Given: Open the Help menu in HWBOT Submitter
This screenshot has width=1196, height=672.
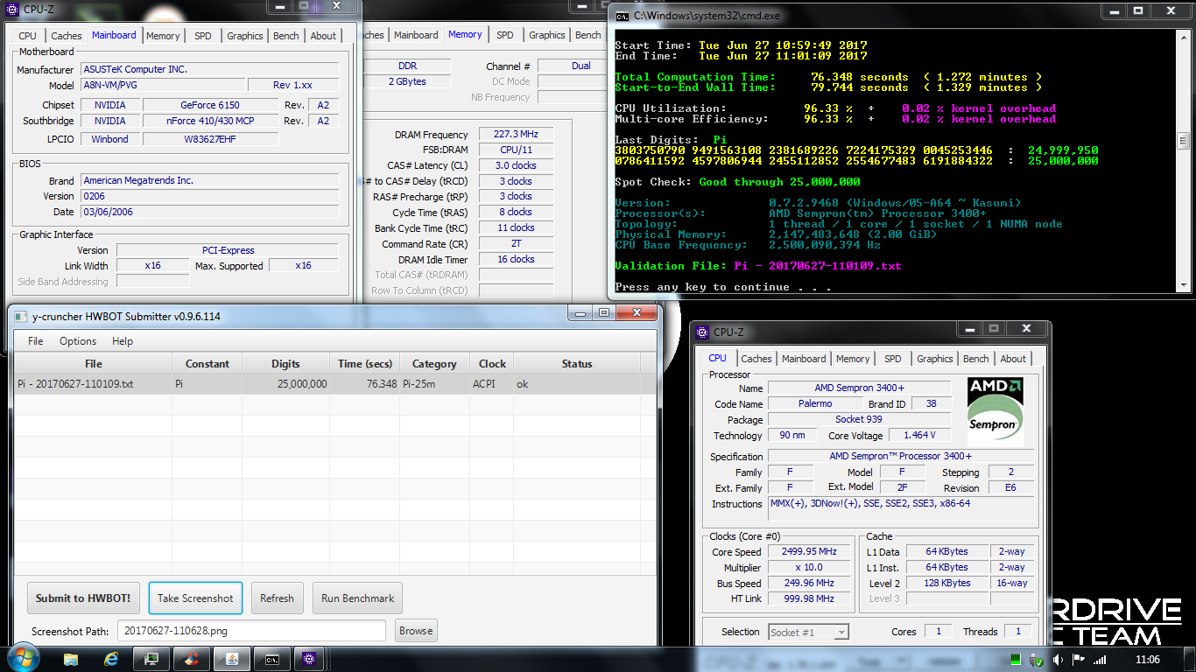Looking at the screenshot, I should (123, 341).
